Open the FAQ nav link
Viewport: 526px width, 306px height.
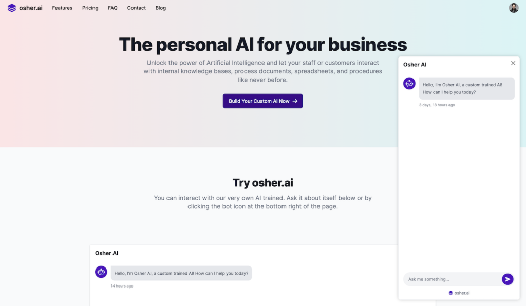click(x=112, y=8)
